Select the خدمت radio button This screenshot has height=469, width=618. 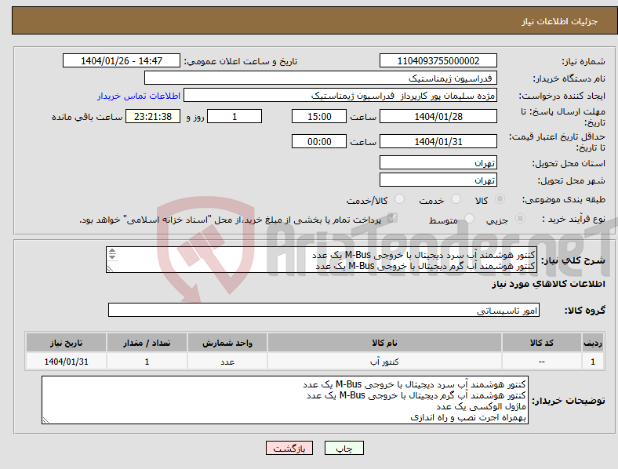(x=456, y=199)
